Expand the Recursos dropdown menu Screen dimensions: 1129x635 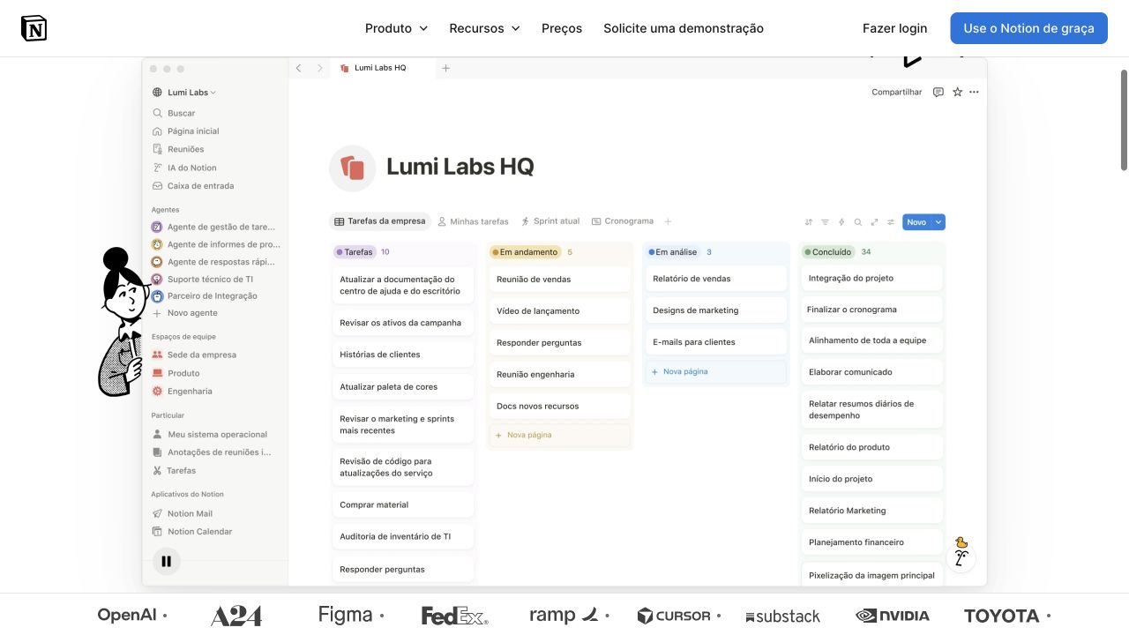click(485, 28)
